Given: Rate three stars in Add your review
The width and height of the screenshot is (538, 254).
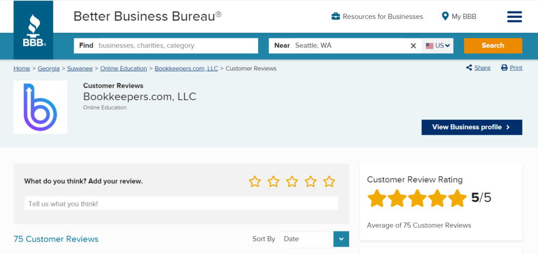Looking at the screenshot, I should coord(292,182).
